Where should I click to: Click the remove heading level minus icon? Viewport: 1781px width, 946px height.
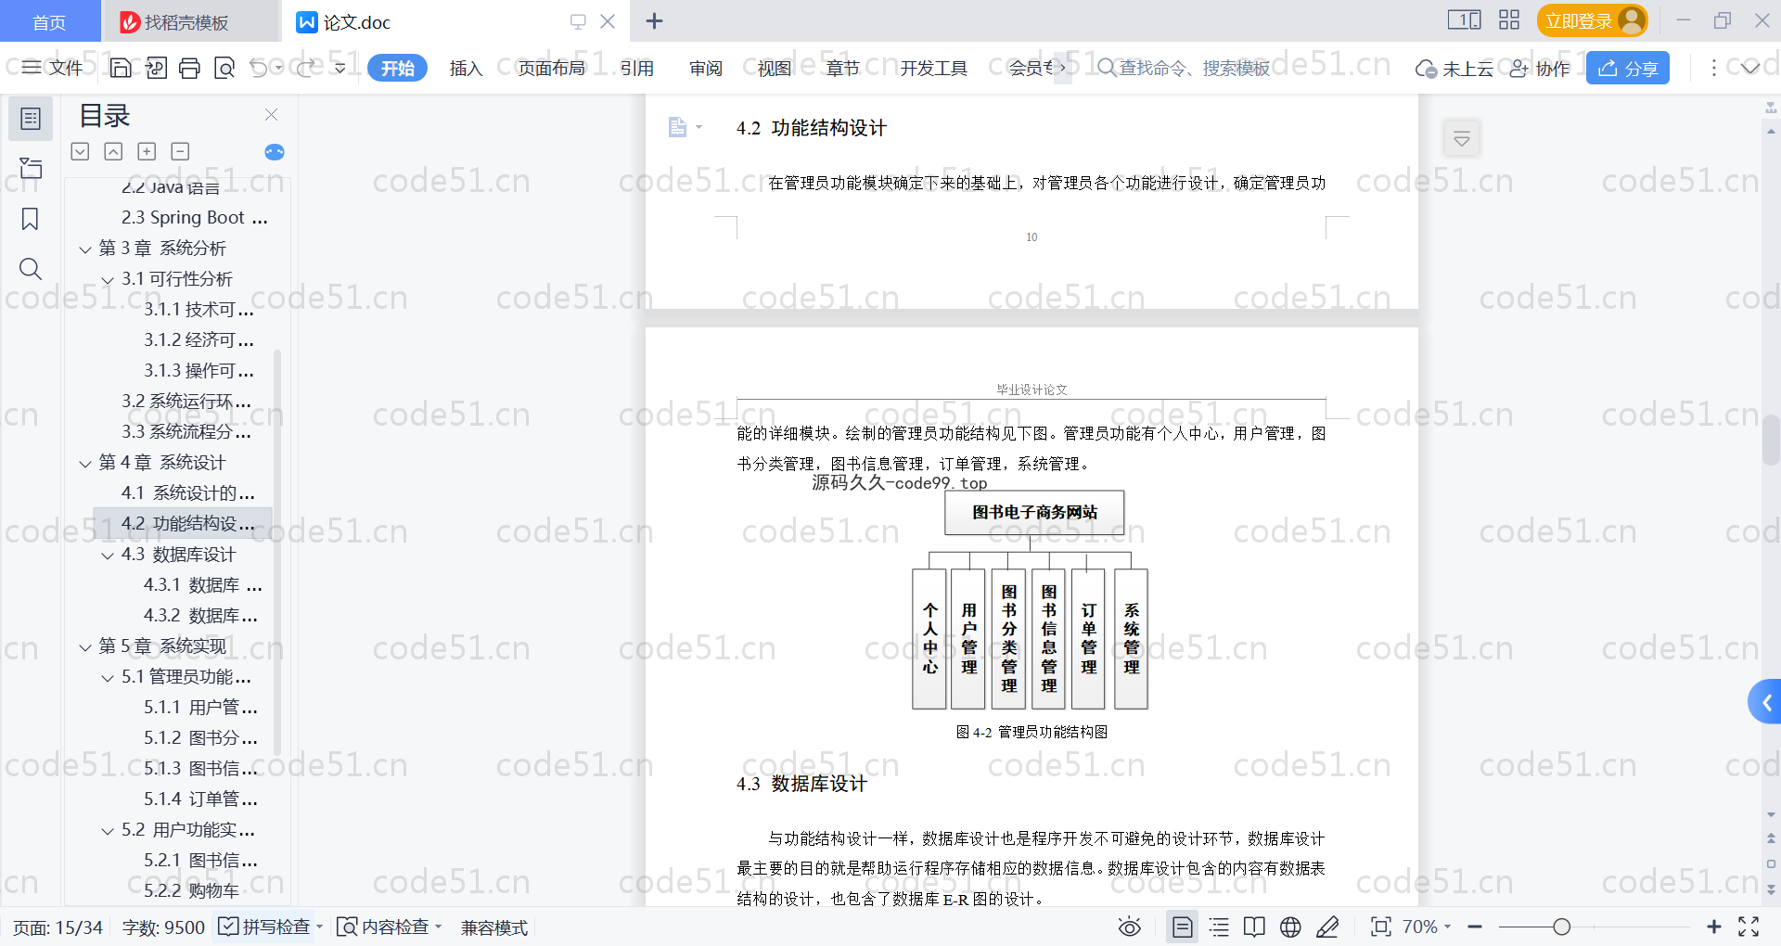pos(180,151)
